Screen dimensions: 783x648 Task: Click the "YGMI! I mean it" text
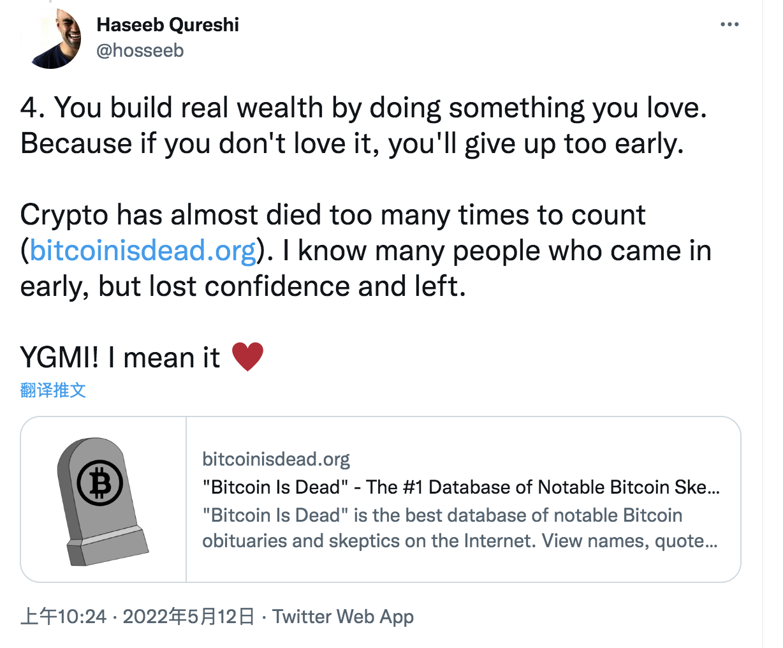[120, 358]
